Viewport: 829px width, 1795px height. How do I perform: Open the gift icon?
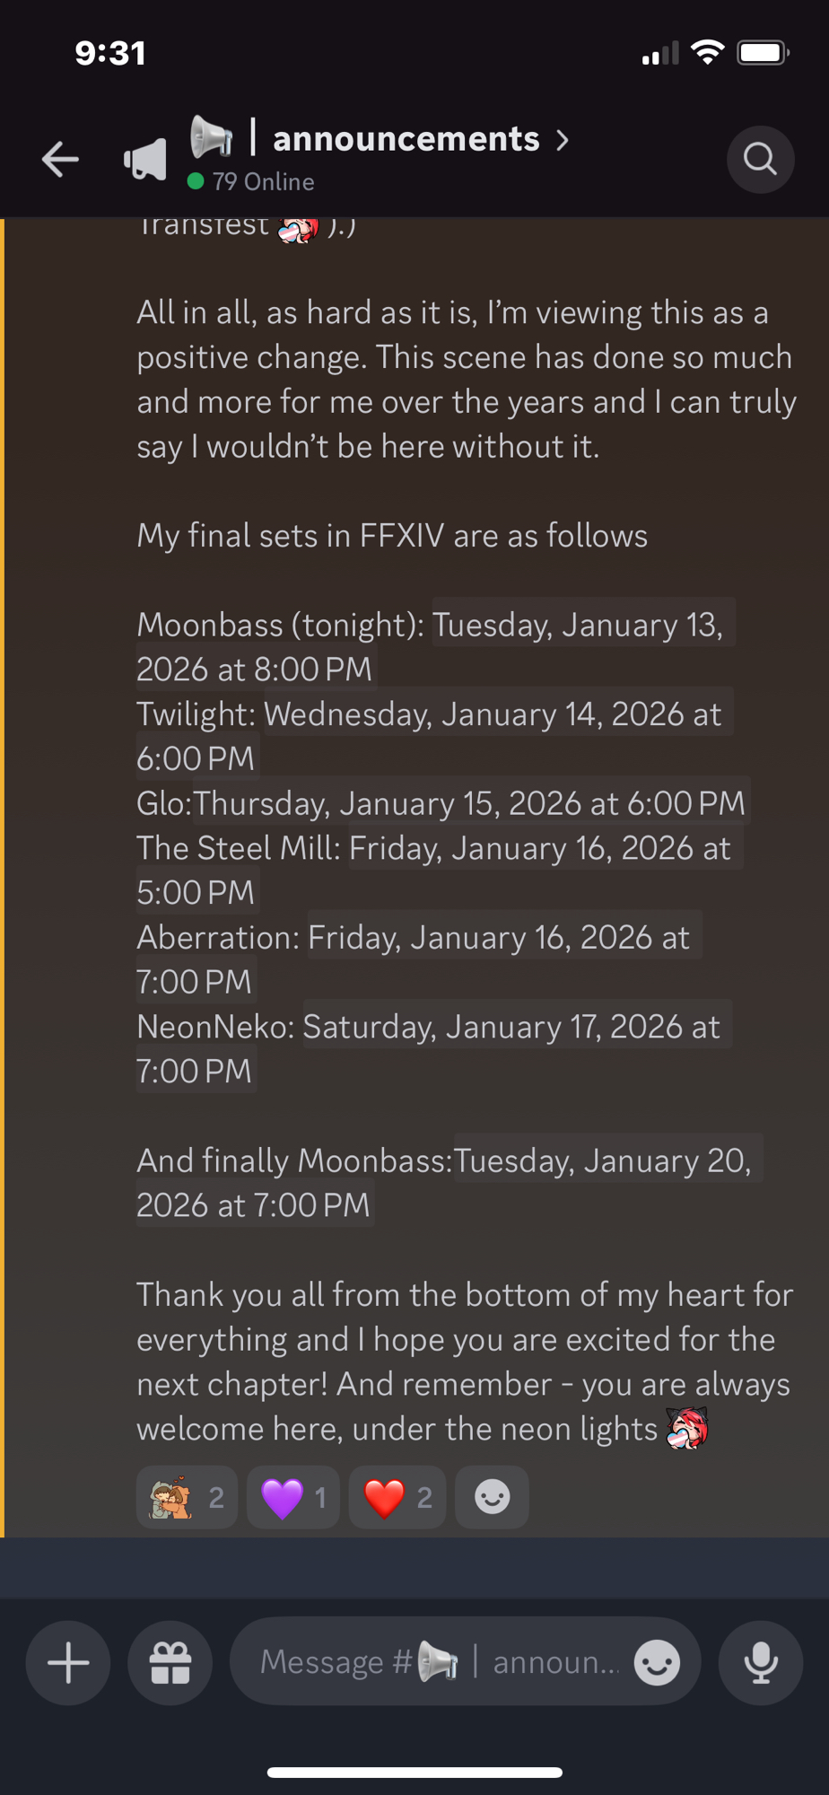[170, 1663]
